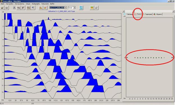The image size is (175, 105).
Task: Click the receiver marker at position 20
Action: point(161,58)
